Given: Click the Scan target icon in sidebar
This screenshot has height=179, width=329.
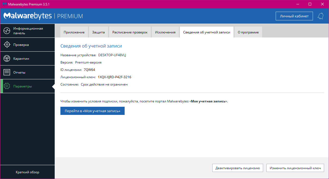Looking at the screenshot, I should point(7,45).
